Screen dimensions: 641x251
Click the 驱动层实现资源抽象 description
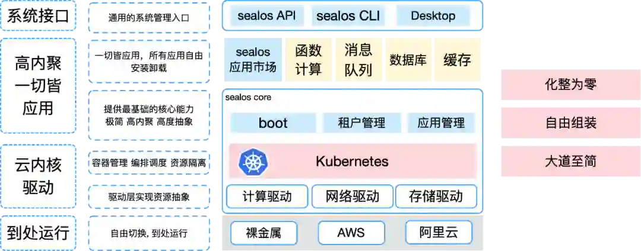[x=149, y=197]
